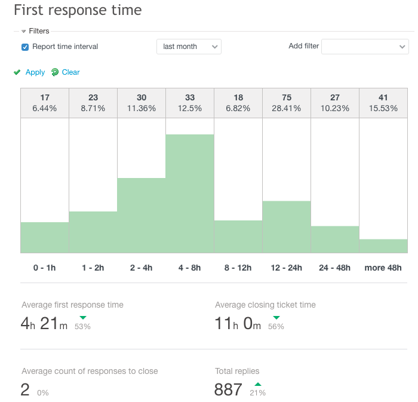Select the 0 - 1h column header
Screen dimensions: 418x402
(45, 103)
